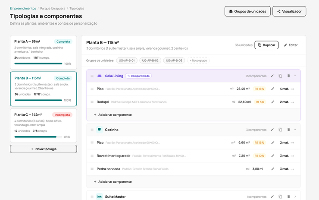Collapse the Cozinha section chevron
Viewport: 319px width, 200px height.
(295, 130)
